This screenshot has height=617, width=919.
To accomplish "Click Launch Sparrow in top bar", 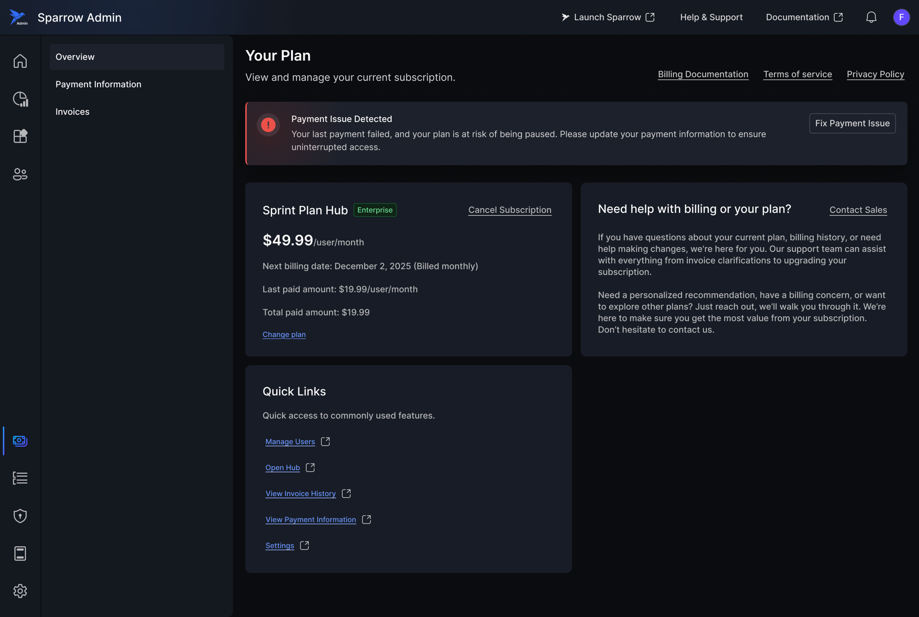I will pyautogui.click(x=607, y=17).
